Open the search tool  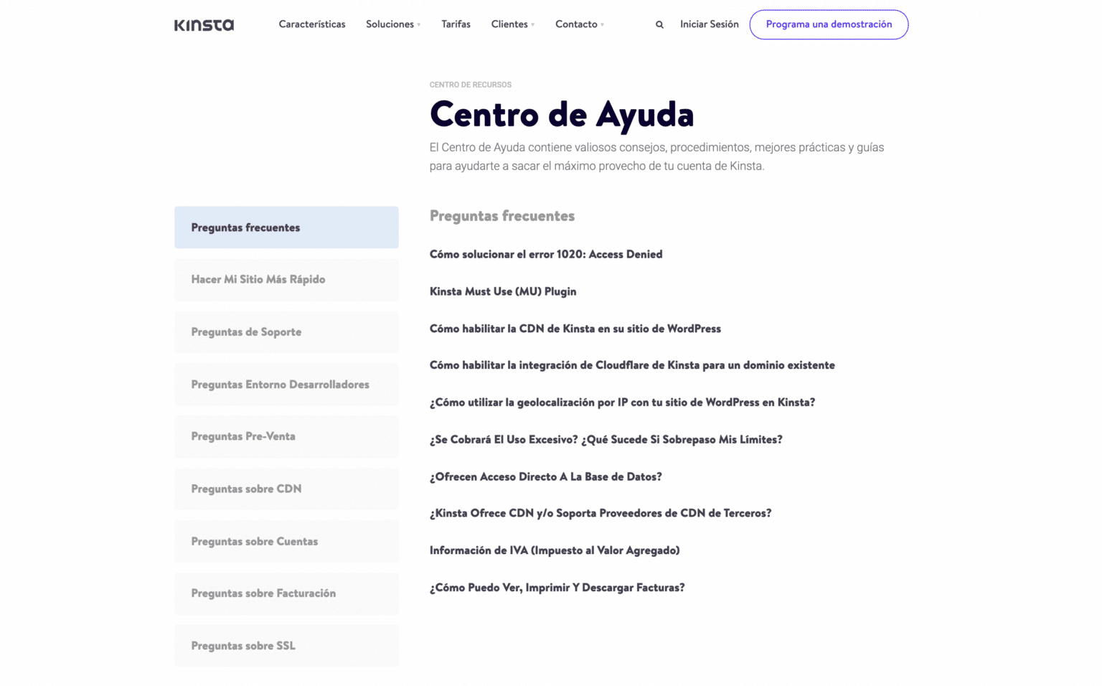coord(659,24)
